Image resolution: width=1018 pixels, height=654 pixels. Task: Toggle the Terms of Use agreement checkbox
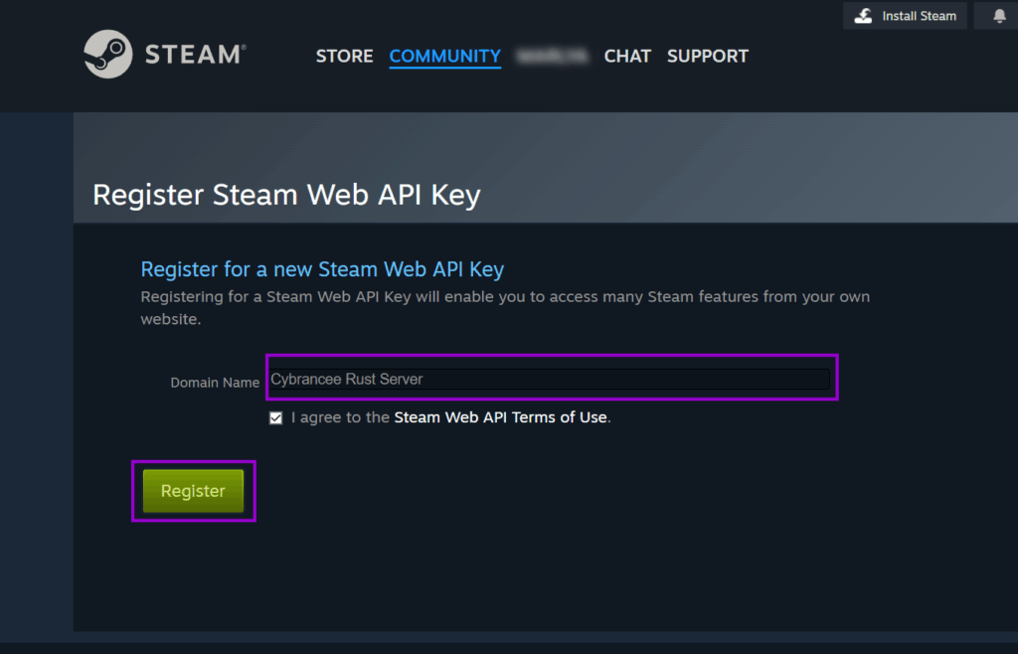click(x=276, y=417)
